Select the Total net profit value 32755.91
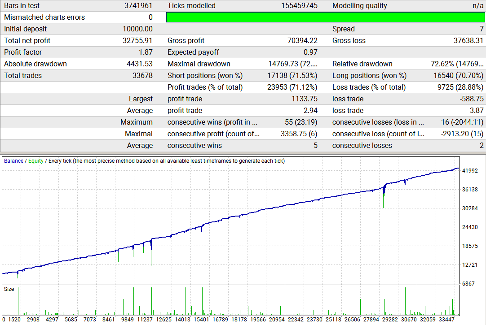The image size is (486, 325). (137, 40)
